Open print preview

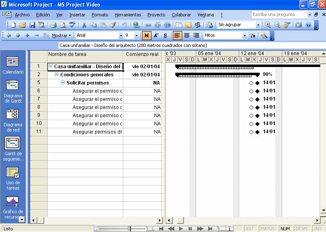tap(63, 25)
